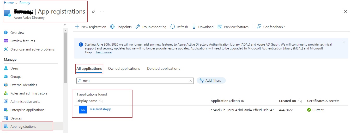Dismiss the ADAL notification banner

pyautogui.click(x=344, y=42)
